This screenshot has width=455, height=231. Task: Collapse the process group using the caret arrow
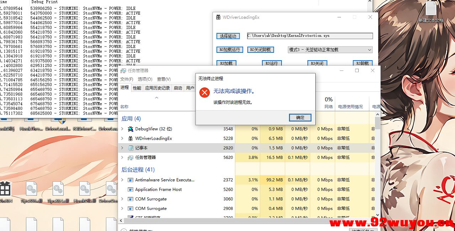click(156, 97)
